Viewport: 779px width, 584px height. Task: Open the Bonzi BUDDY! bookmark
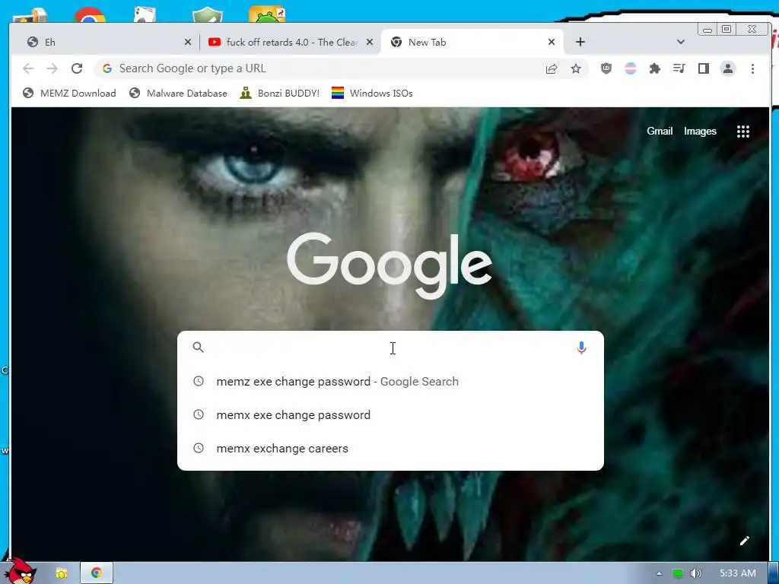click(279, 94)
